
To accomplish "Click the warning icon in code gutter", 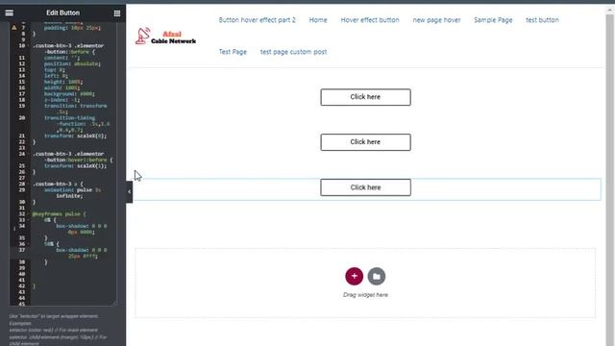I will [x=14, y=28].
